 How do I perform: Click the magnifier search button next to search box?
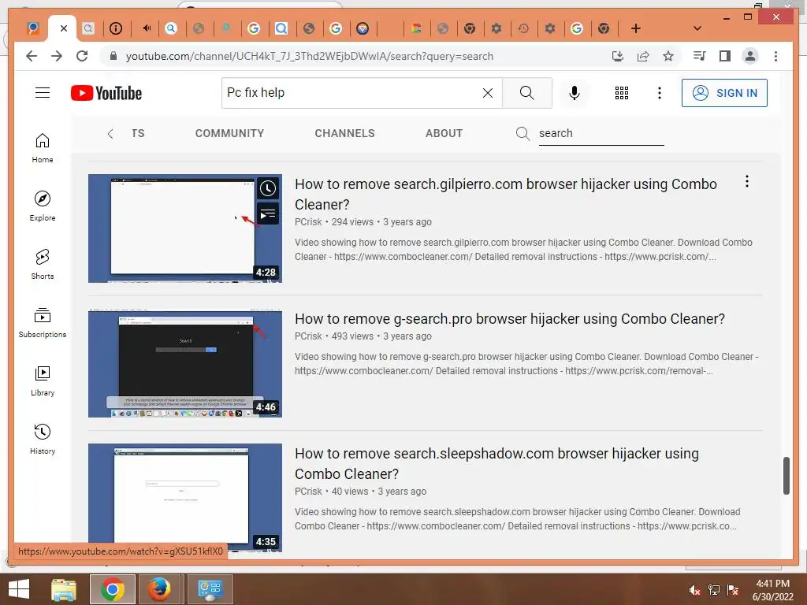pos(527,93)
